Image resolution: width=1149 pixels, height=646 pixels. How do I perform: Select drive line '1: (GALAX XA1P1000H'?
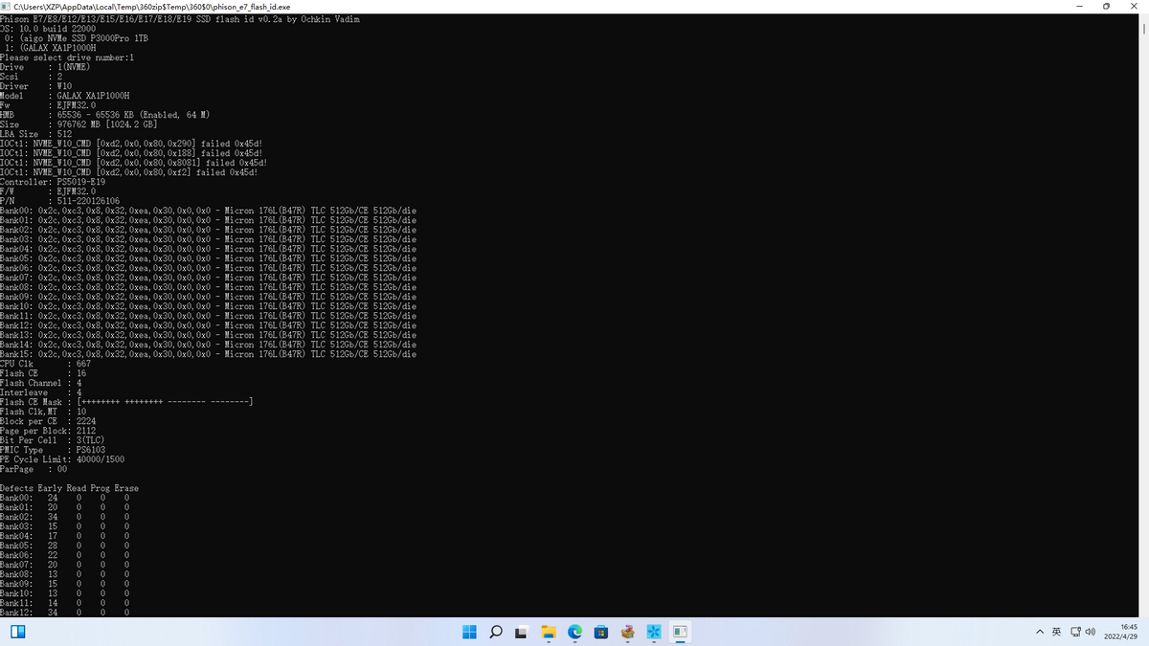[49, 48]
